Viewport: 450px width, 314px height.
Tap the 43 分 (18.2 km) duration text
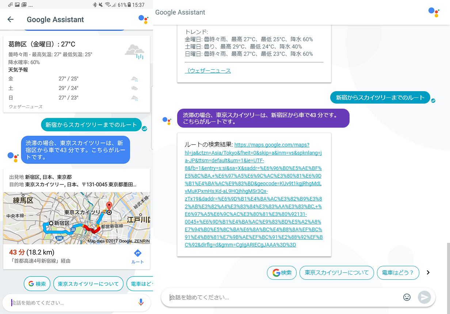coord(31,252)
